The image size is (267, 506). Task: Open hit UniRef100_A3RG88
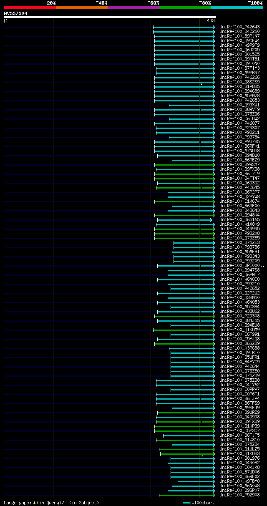click(x=239, y=348)
